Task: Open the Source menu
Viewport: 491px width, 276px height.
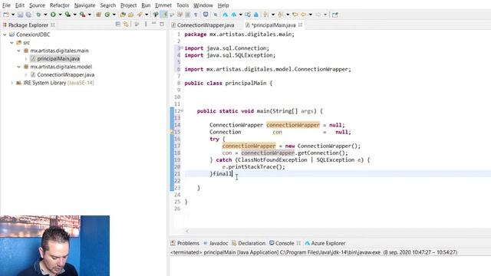Action: pos(37,5)
